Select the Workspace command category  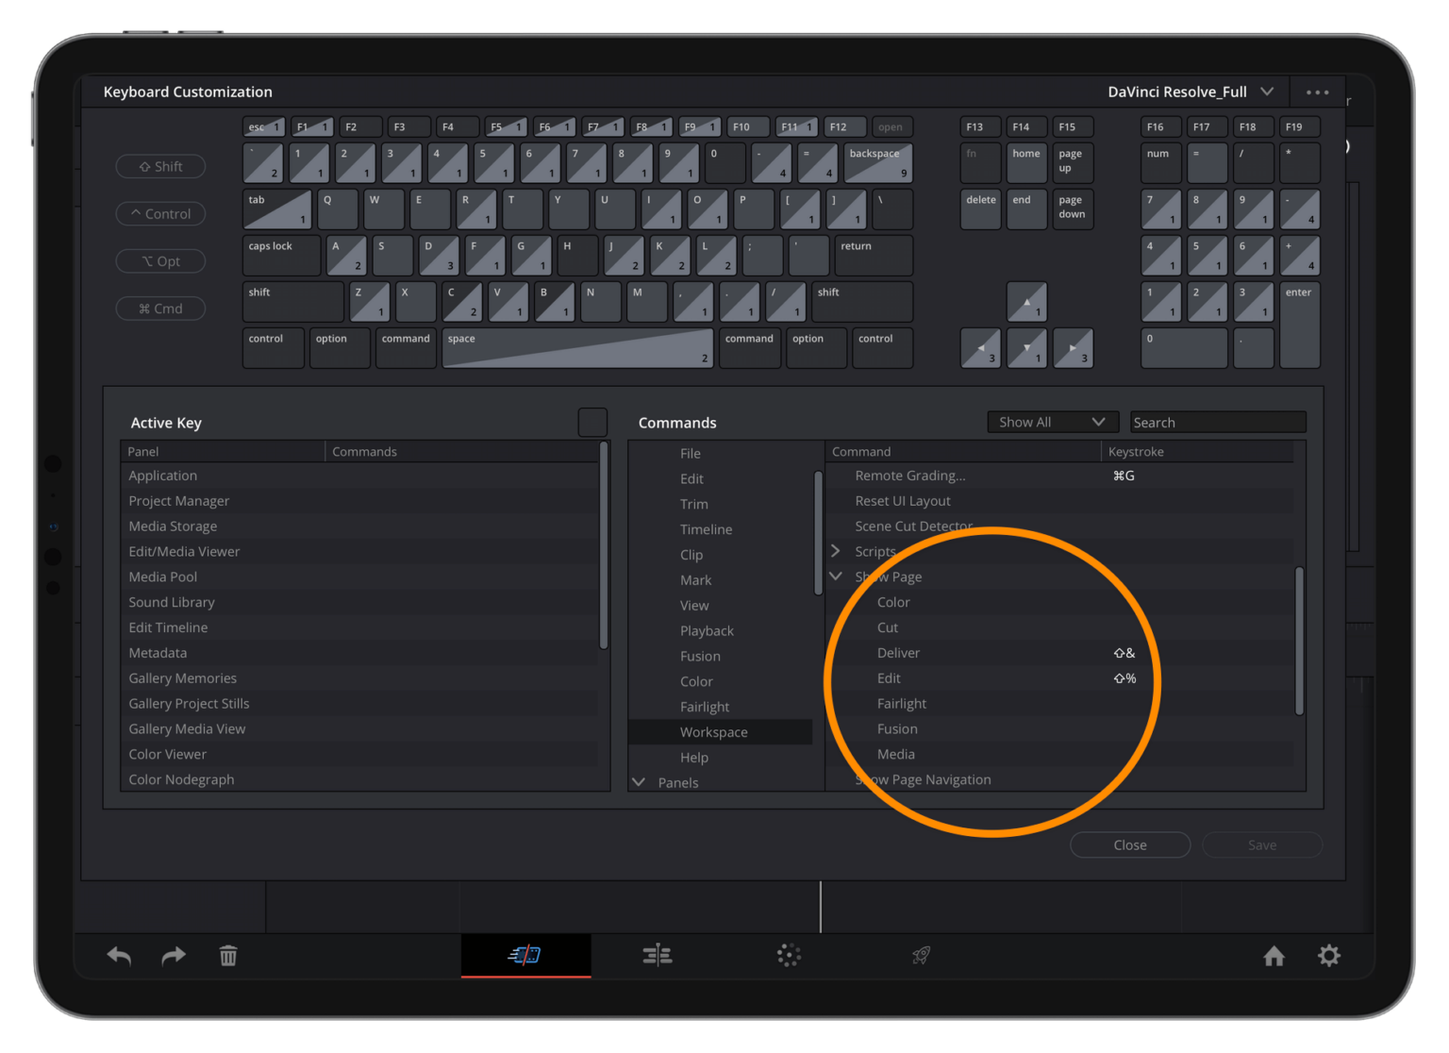coord(714,731)
